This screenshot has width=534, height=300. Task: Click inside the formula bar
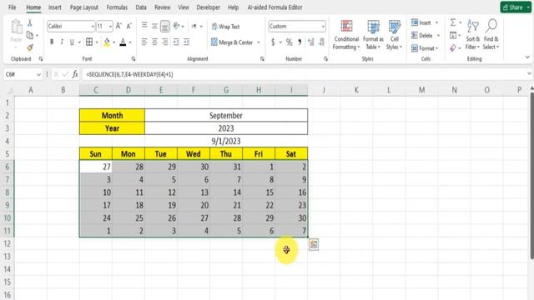coord(303,74)
